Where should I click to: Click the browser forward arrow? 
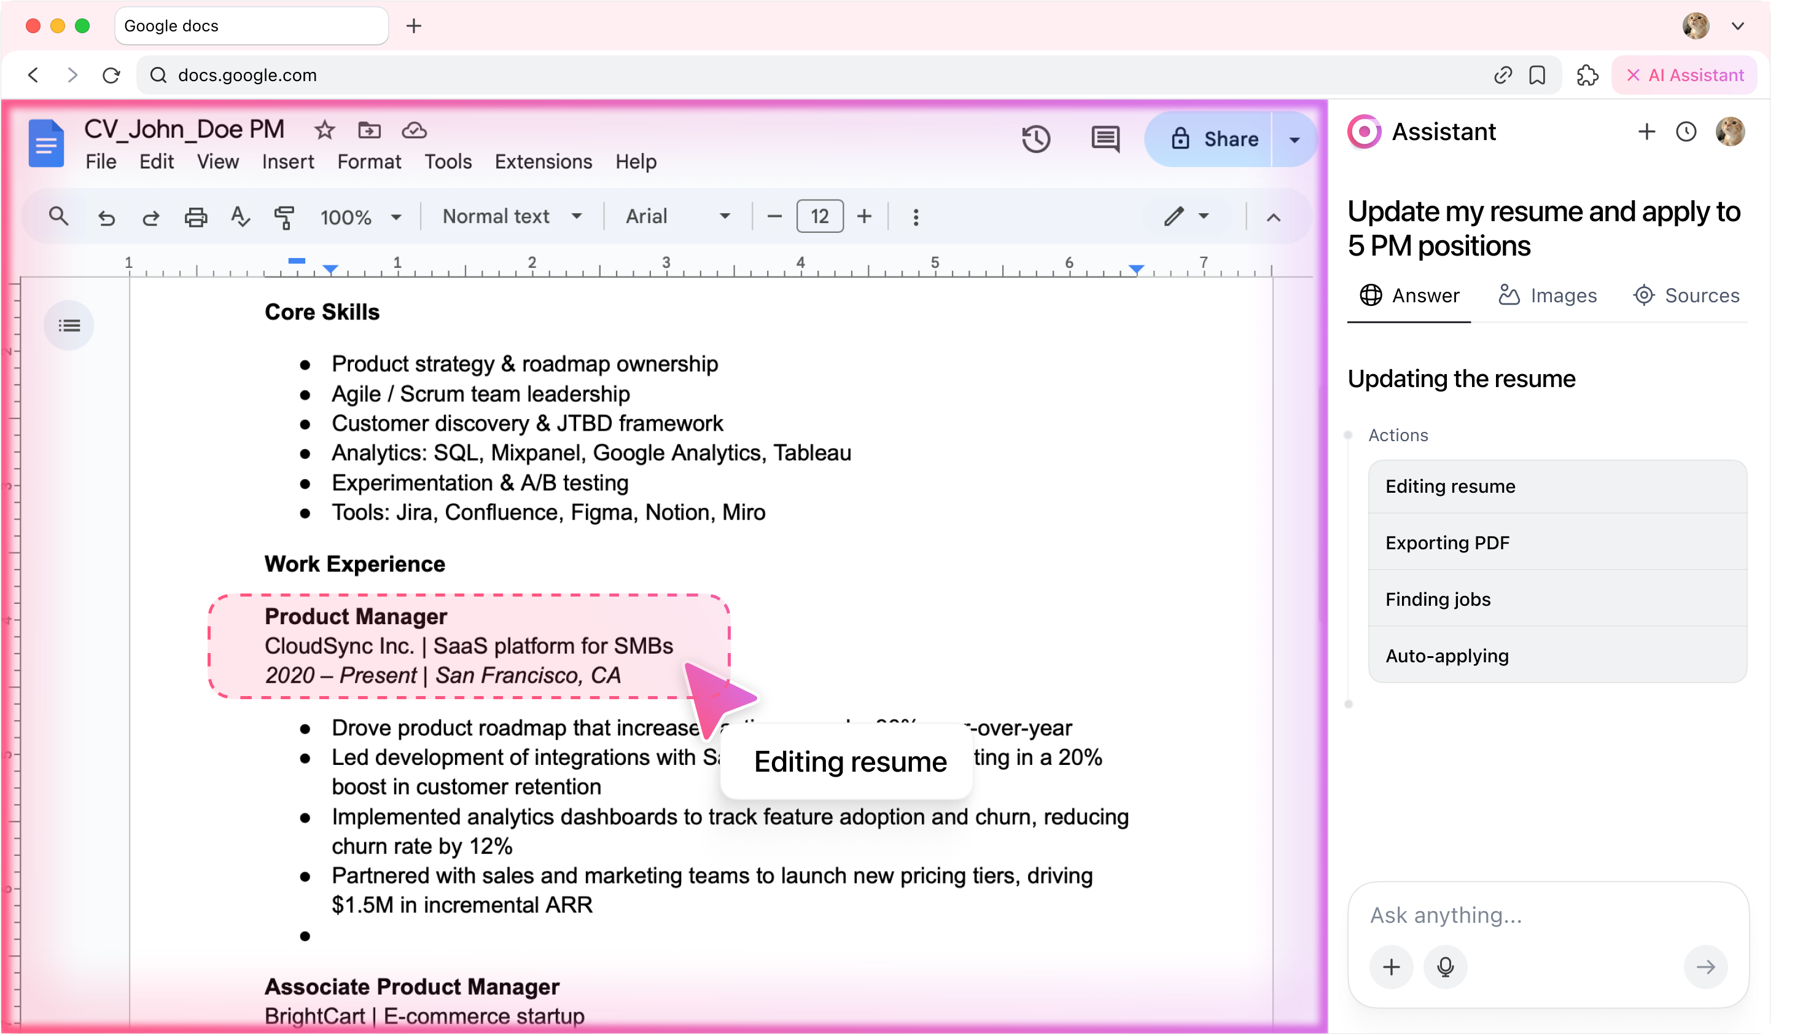(72, 76)
